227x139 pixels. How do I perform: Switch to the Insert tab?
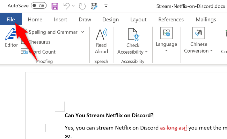click(x=60, y=20)
